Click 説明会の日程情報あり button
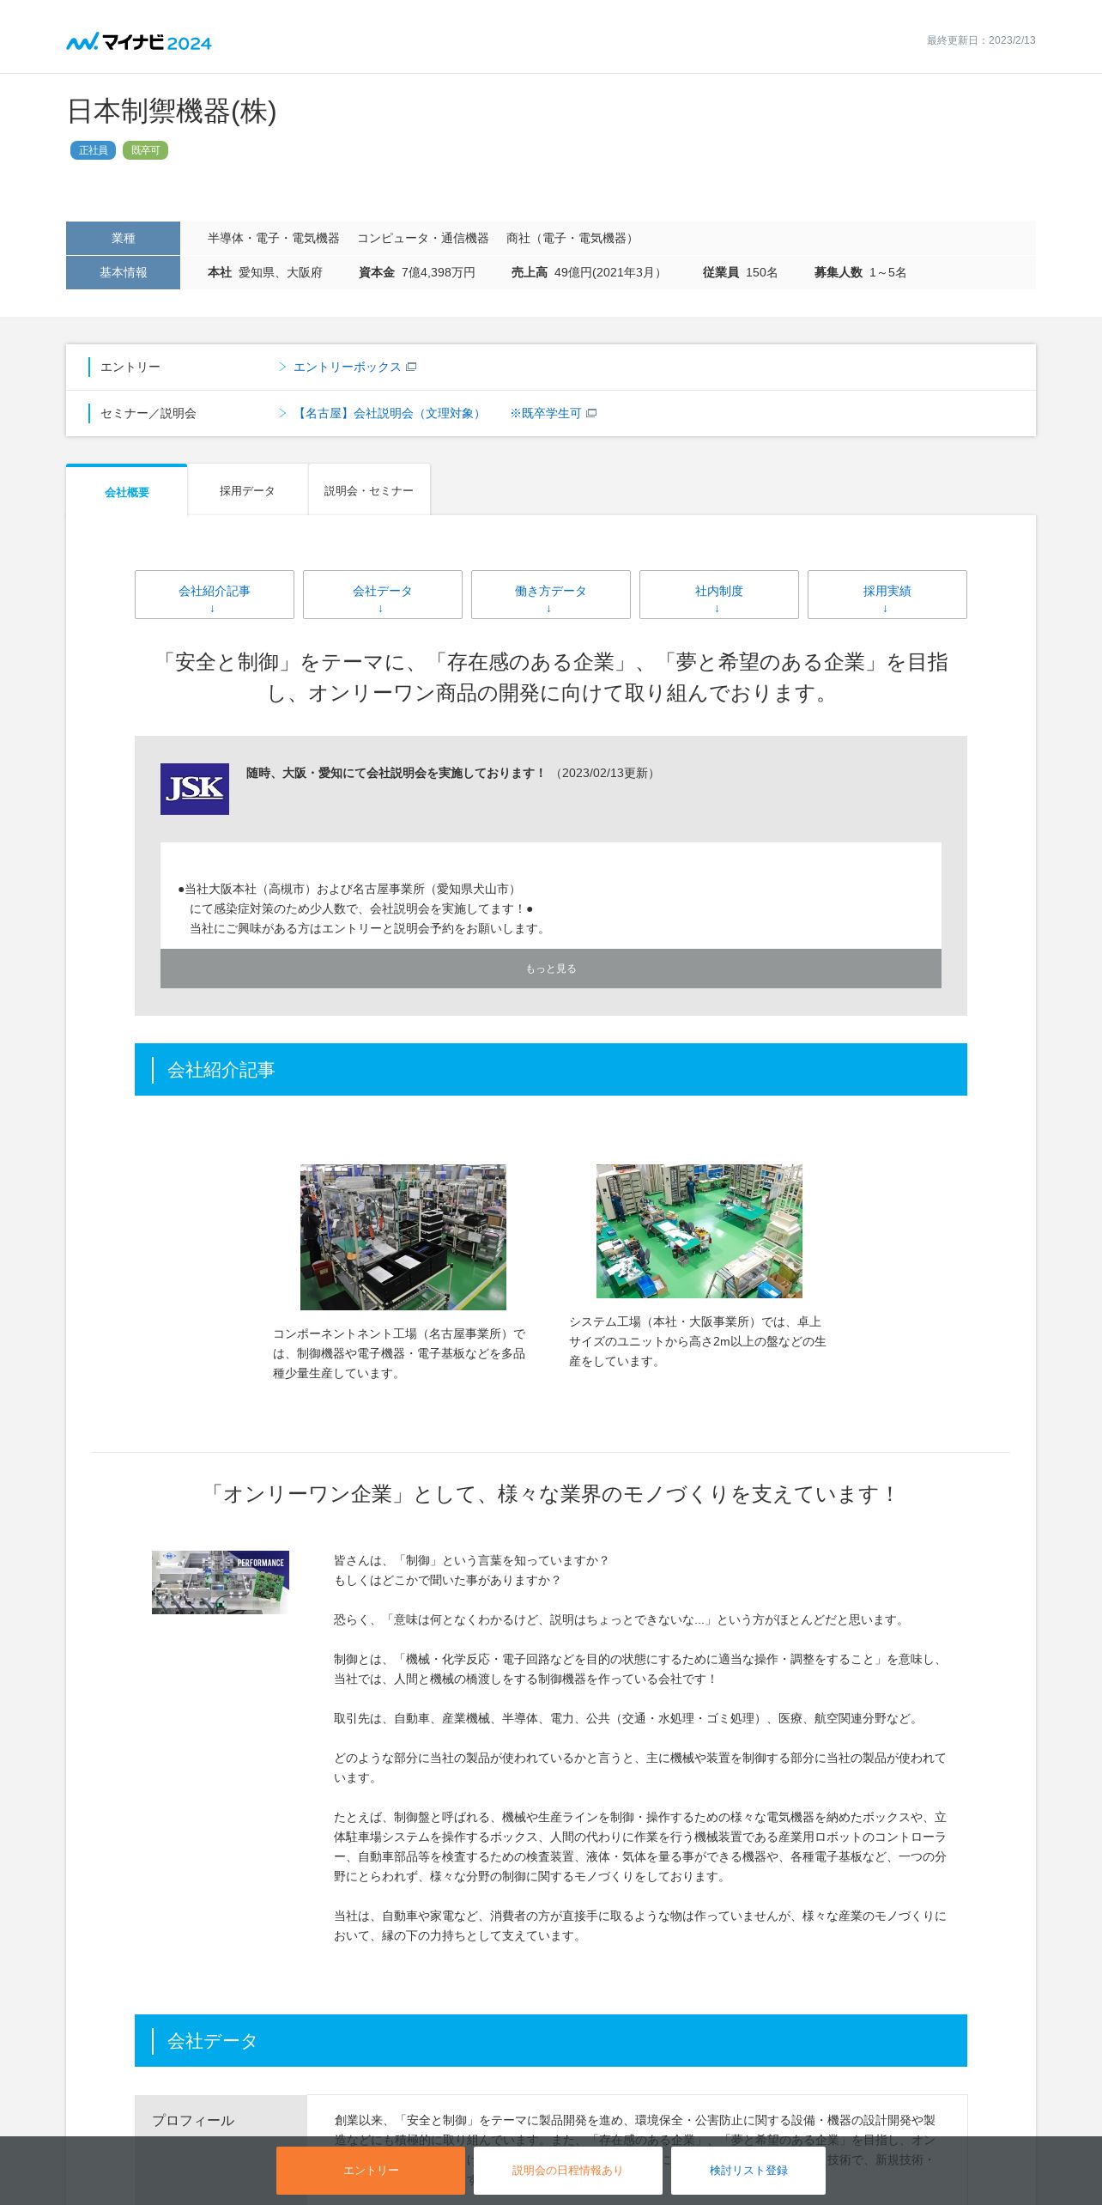1102x2205 pixels. tap(568, 2171)
